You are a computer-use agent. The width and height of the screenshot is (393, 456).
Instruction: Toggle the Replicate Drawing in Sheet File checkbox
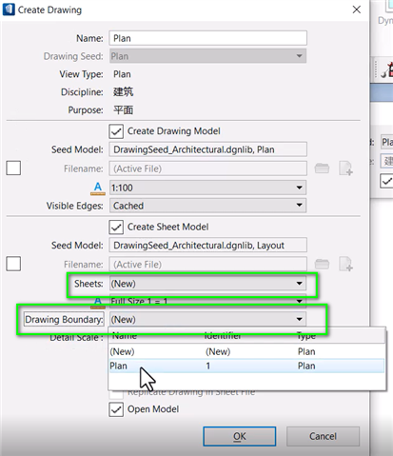[x=116, y=393]
